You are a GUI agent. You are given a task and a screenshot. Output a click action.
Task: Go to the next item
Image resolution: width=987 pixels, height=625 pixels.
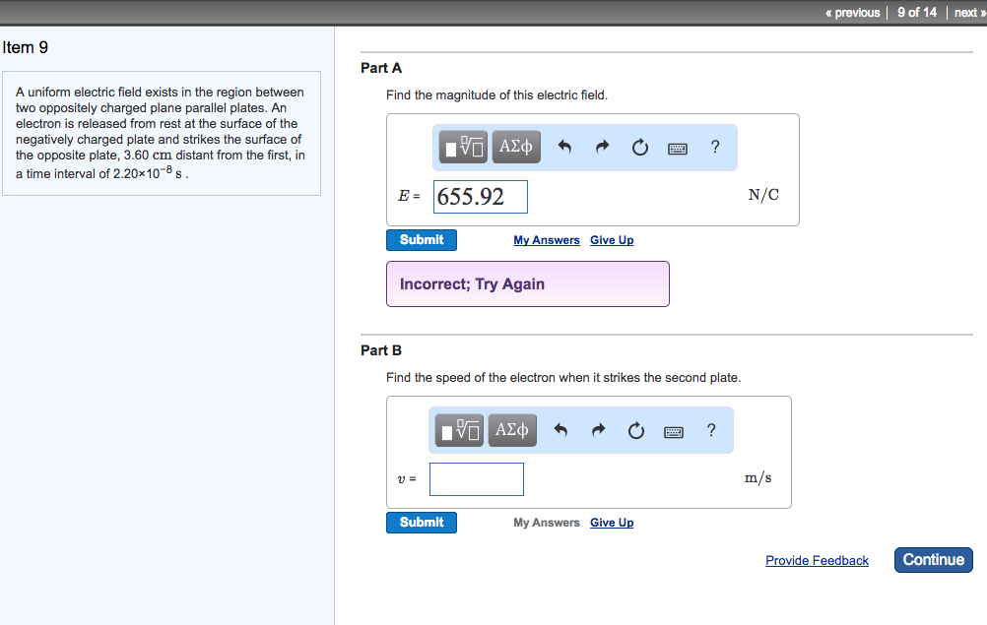coord(969,13)
